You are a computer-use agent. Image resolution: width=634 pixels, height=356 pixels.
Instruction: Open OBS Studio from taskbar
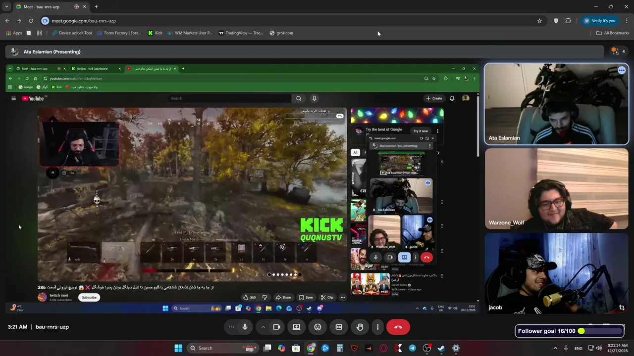coord(427,348)
